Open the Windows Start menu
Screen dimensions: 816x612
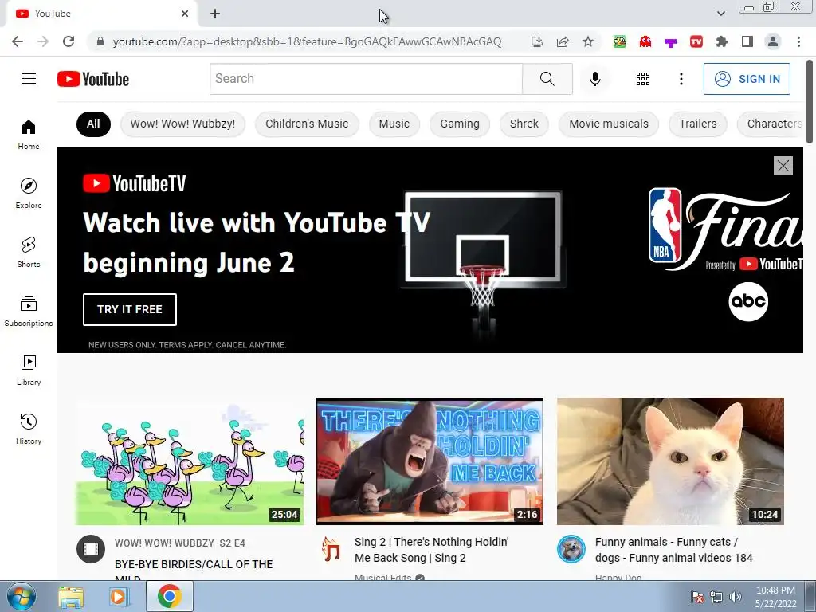[x=22, y=596]
